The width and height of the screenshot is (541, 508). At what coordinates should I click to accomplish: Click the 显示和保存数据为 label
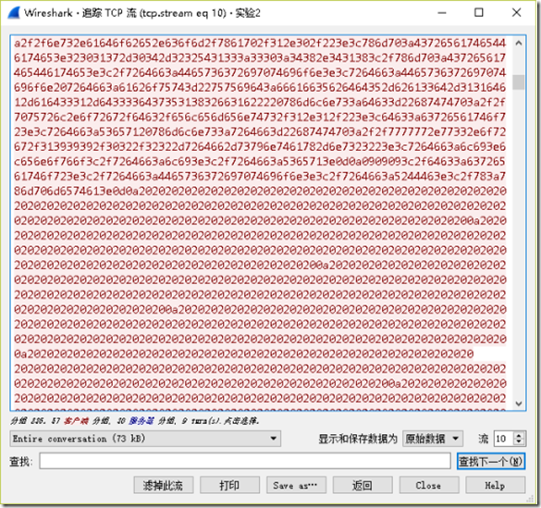point(358,439)
